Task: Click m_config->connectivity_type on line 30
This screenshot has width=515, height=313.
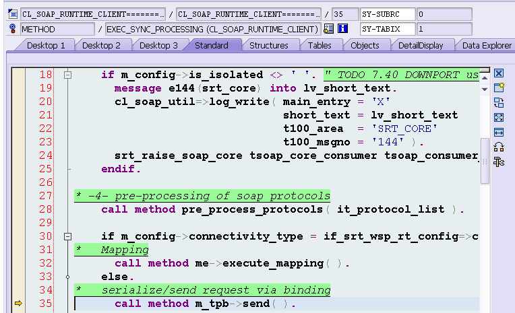Action: [212, 236]
